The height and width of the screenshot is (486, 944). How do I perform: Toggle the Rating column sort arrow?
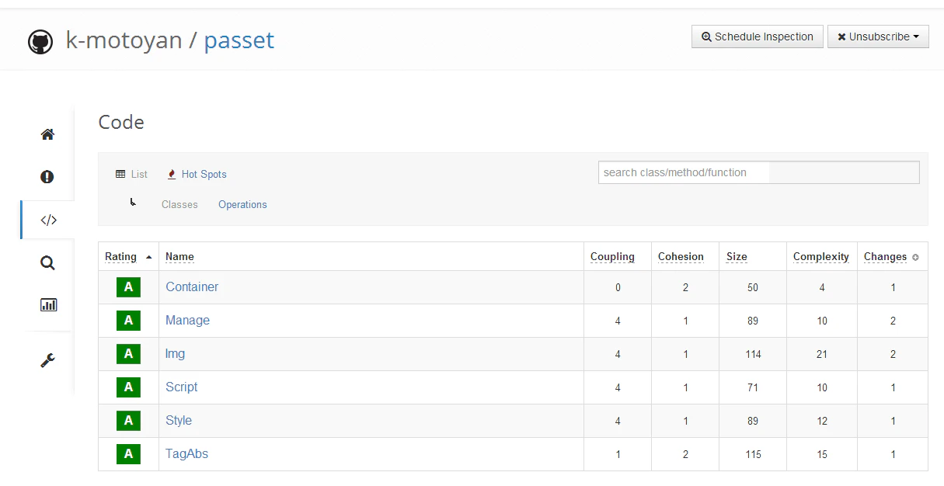click(148, 257)
